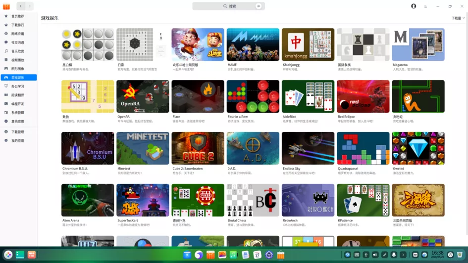Screen dimensions: 468x263
Task: Expand the tray arrow chevron in dock
Action: [403, 255]
